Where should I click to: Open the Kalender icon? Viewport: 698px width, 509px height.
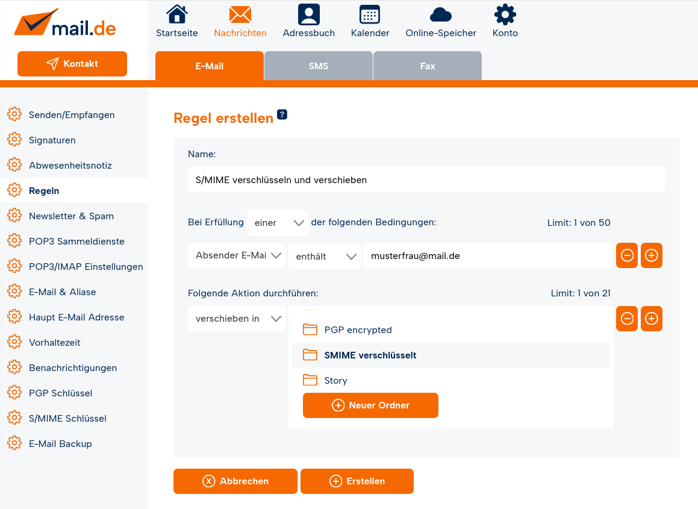click(x=370, y=14)
